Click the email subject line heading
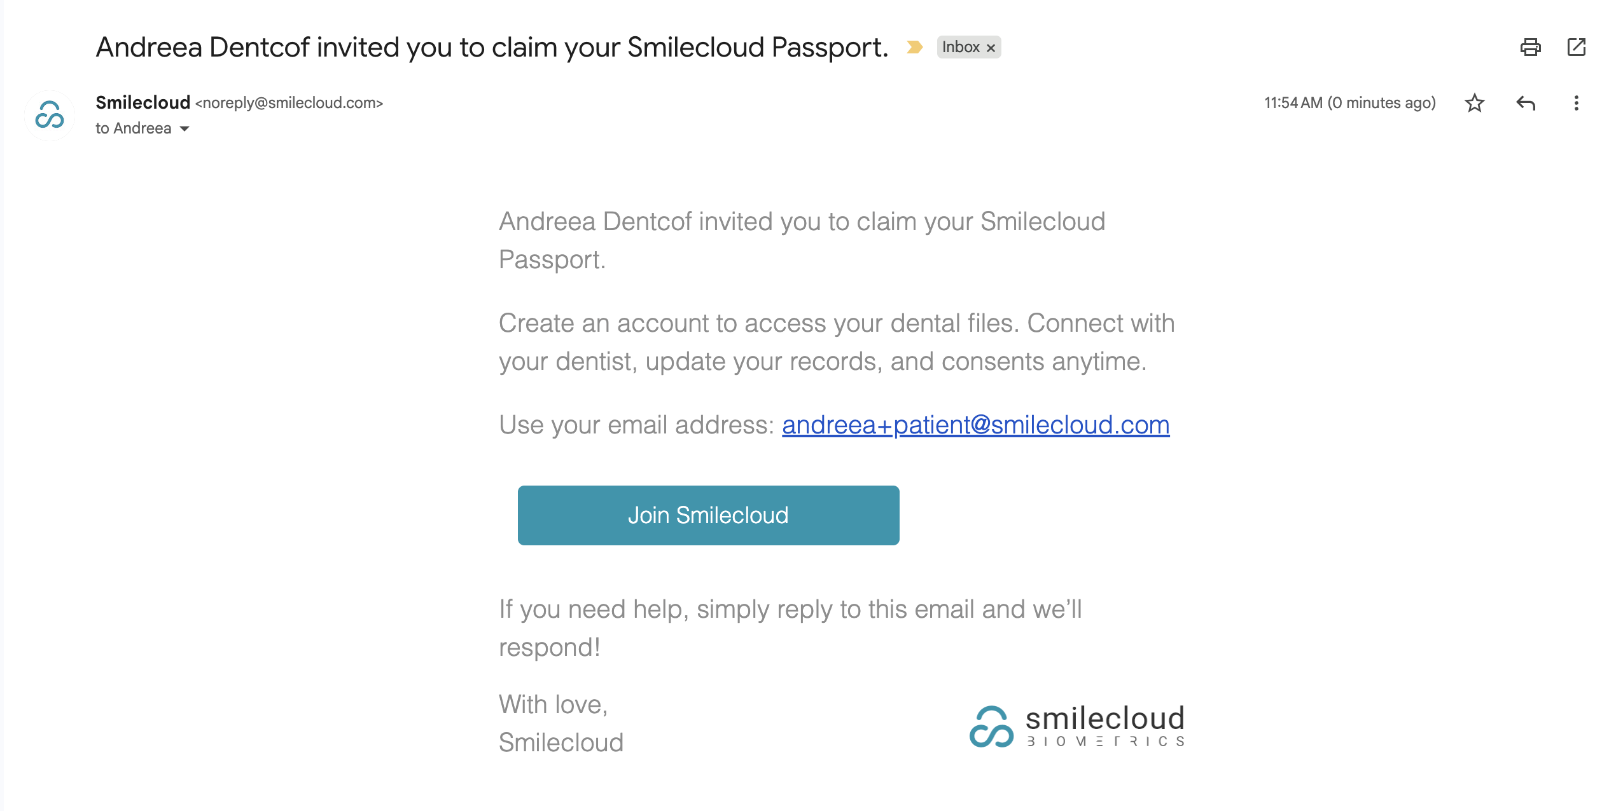 (492, 47)
